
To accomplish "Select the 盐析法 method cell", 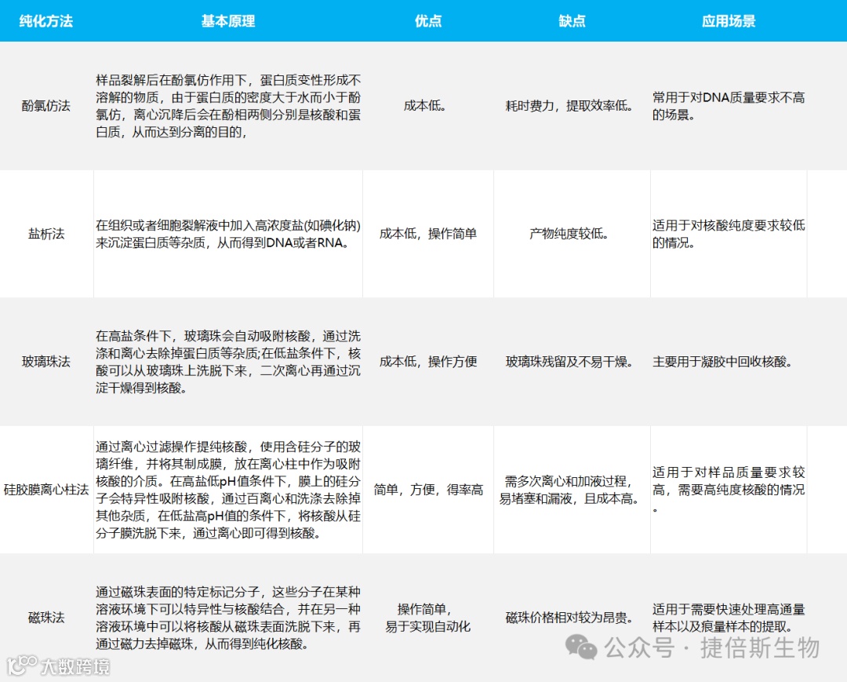I will coord(46,234).
